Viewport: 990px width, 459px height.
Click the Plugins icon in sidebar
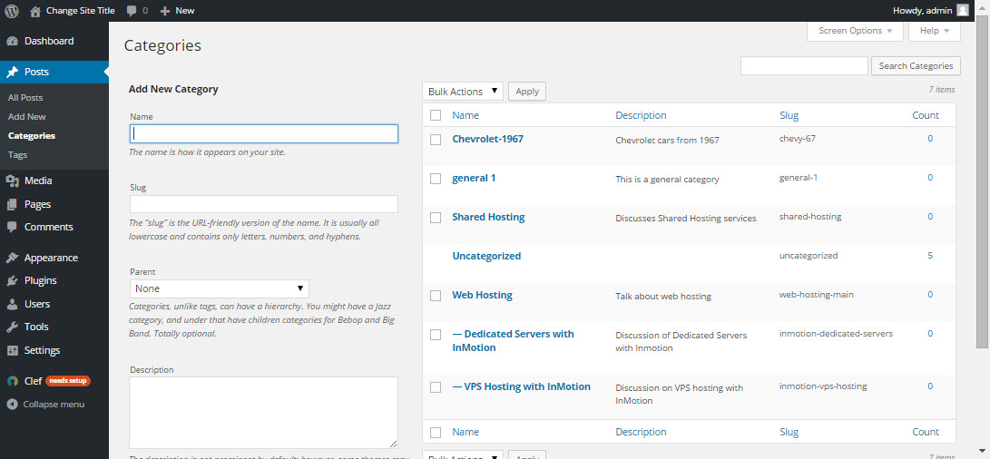(12, 281)
